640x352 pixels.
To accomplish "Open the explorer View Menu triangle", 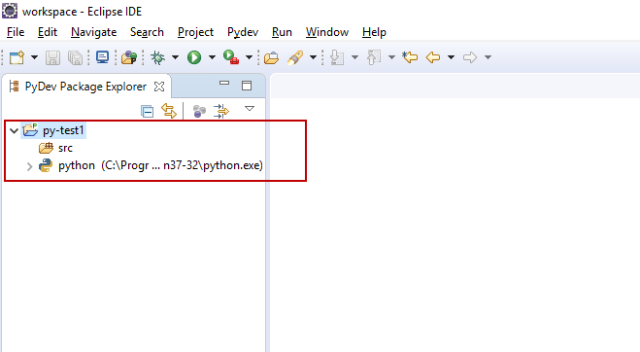I will coord(250,109).
